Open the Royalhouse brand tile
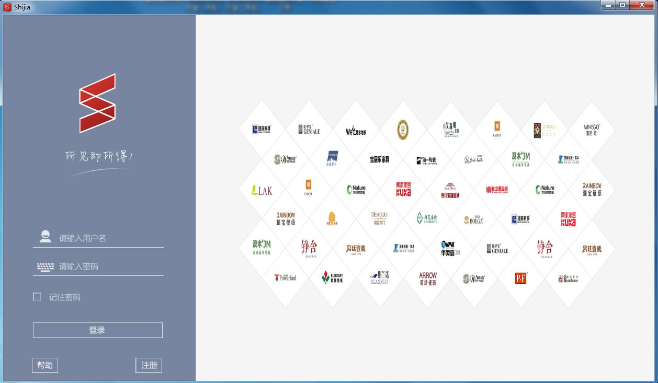The width and height of the screenshot is (658, 383). (568, 278)
